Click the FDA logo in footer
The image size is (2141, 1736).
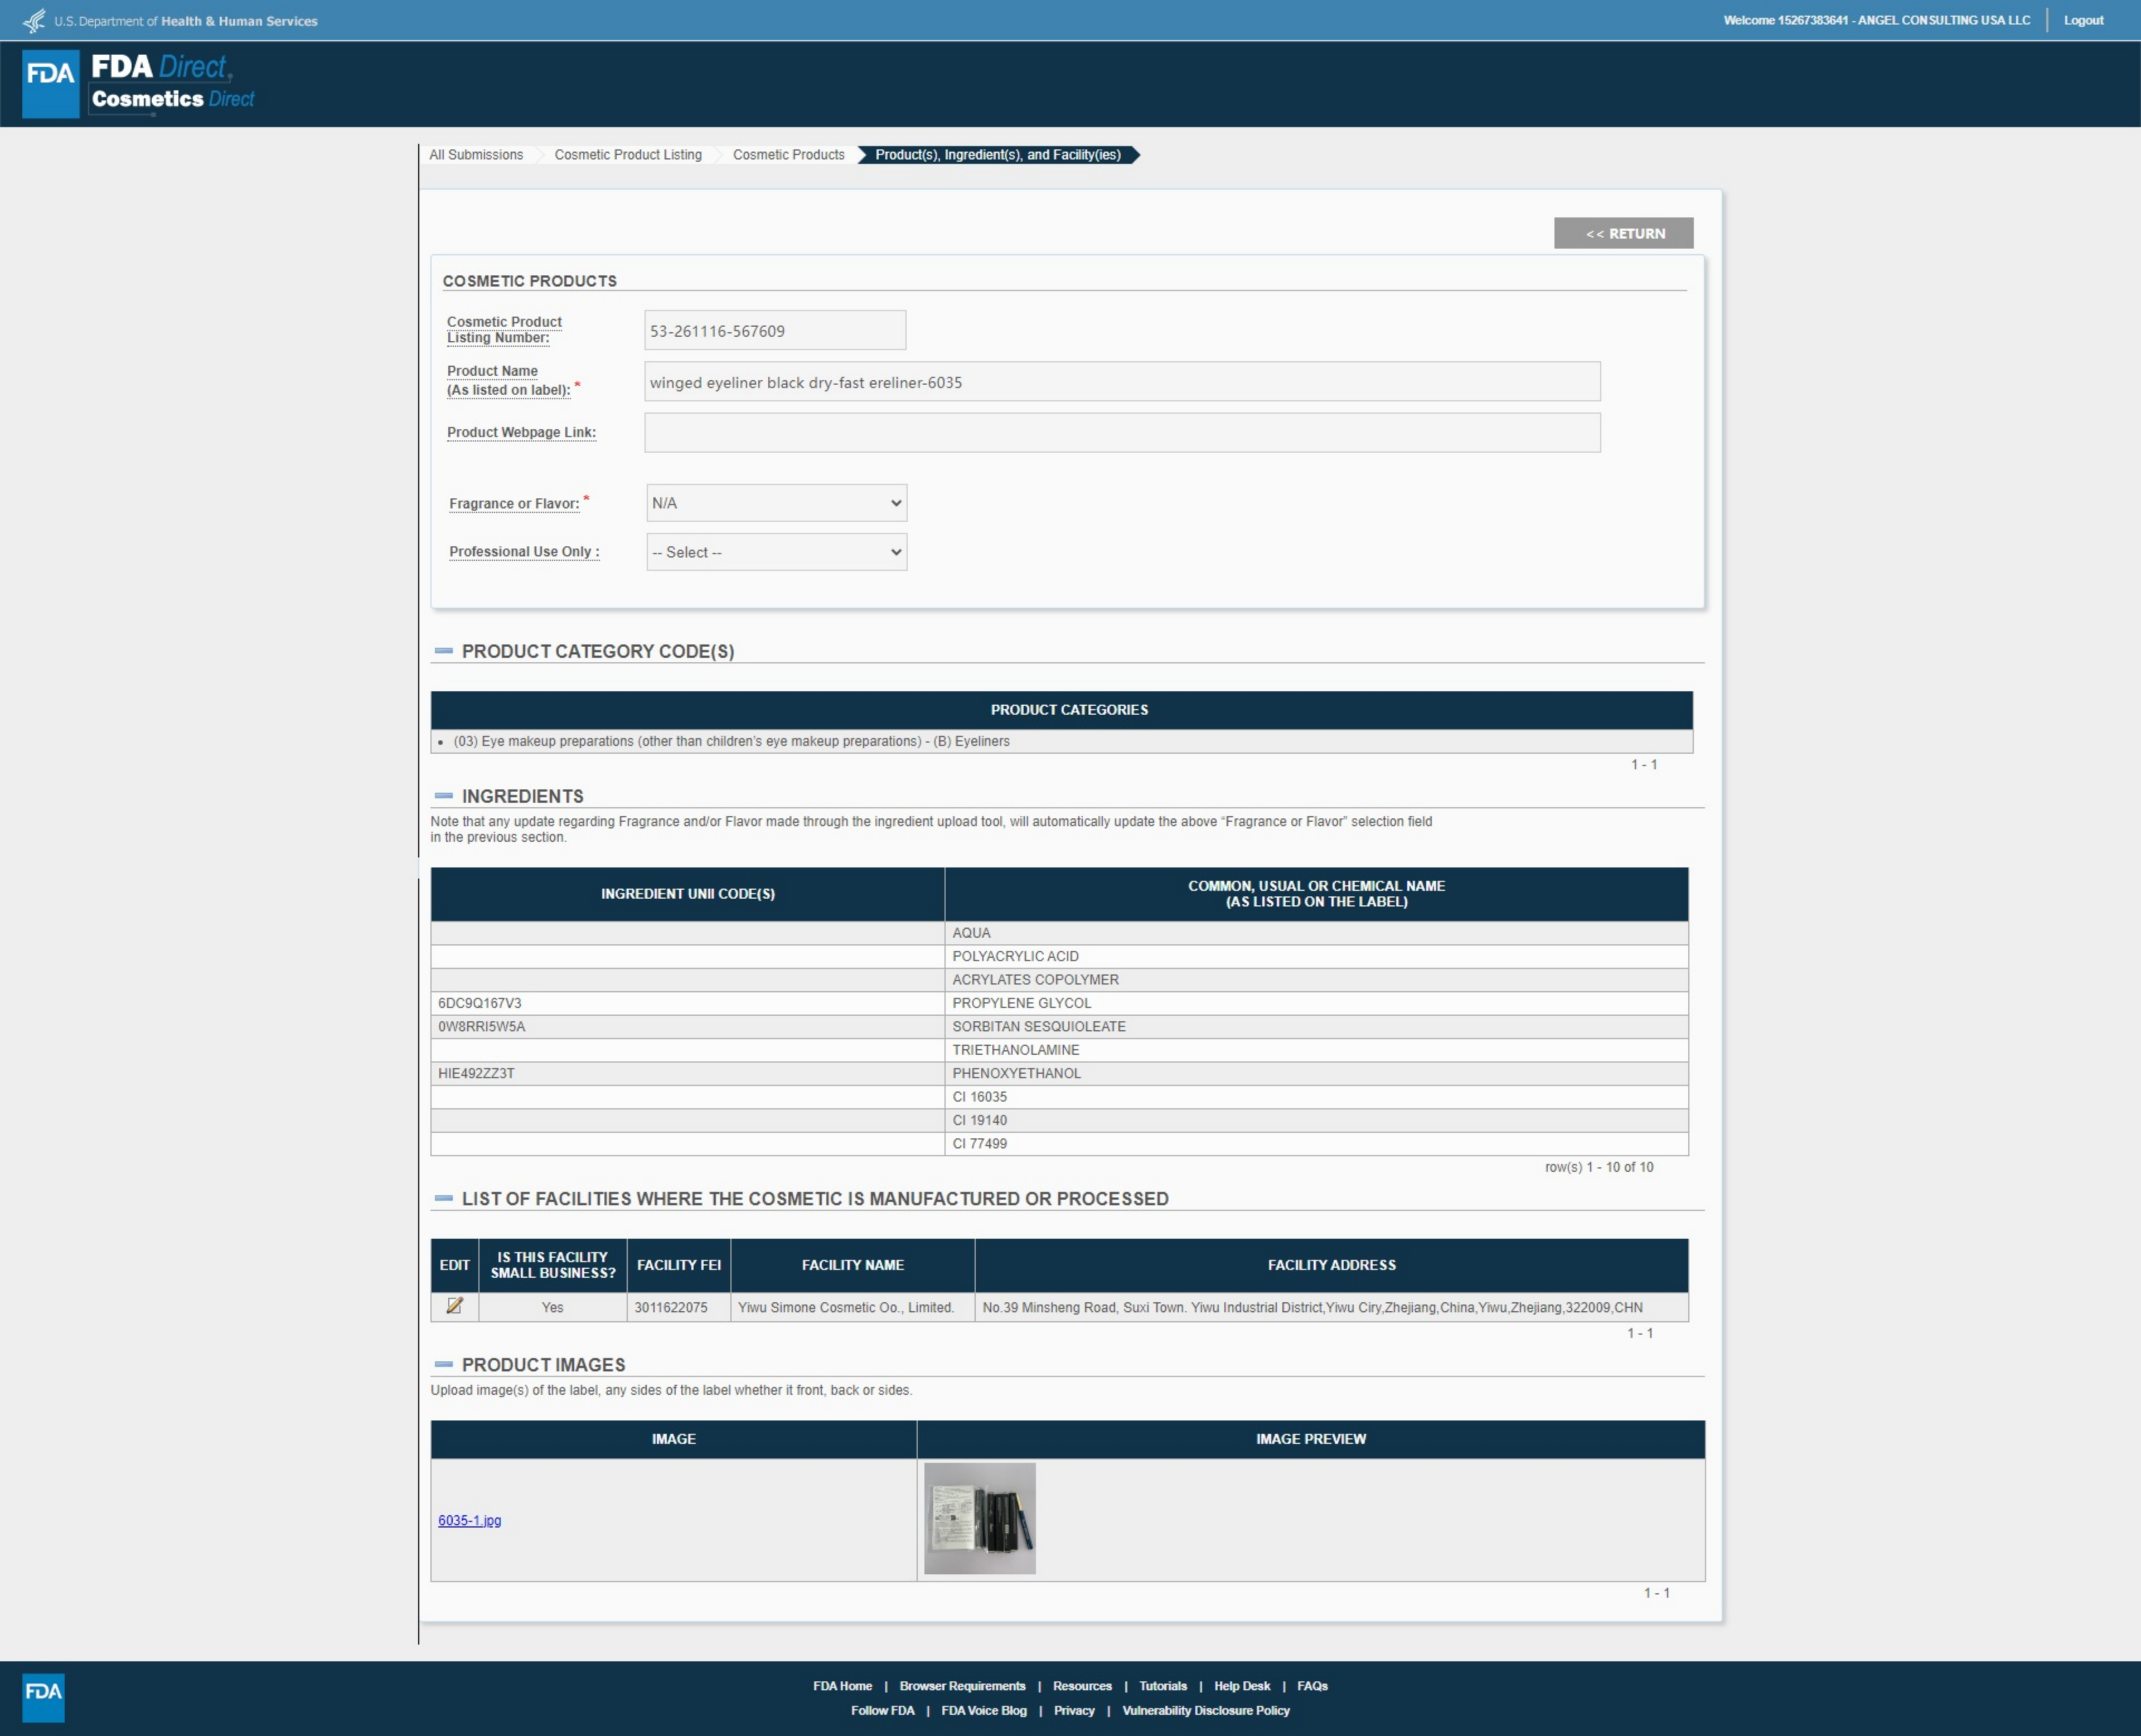click(43, 1697)
